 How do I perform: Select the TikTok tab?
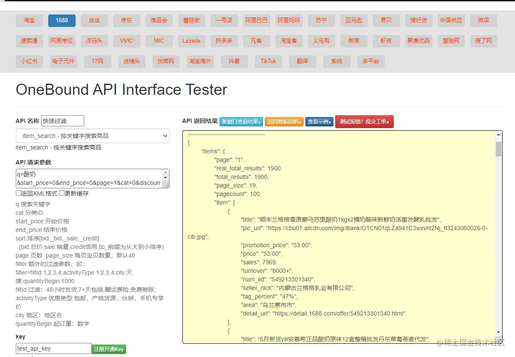[269, 61]
